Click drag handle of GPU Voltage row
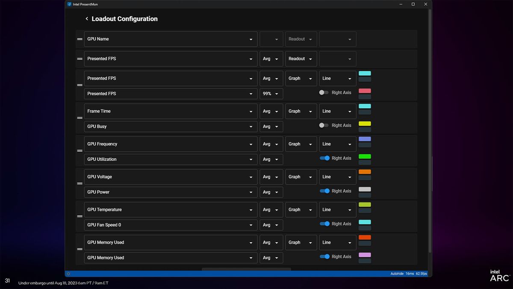The height and width of the screenshot is (289, 513). pyautogui.click(x=80, y=184)
